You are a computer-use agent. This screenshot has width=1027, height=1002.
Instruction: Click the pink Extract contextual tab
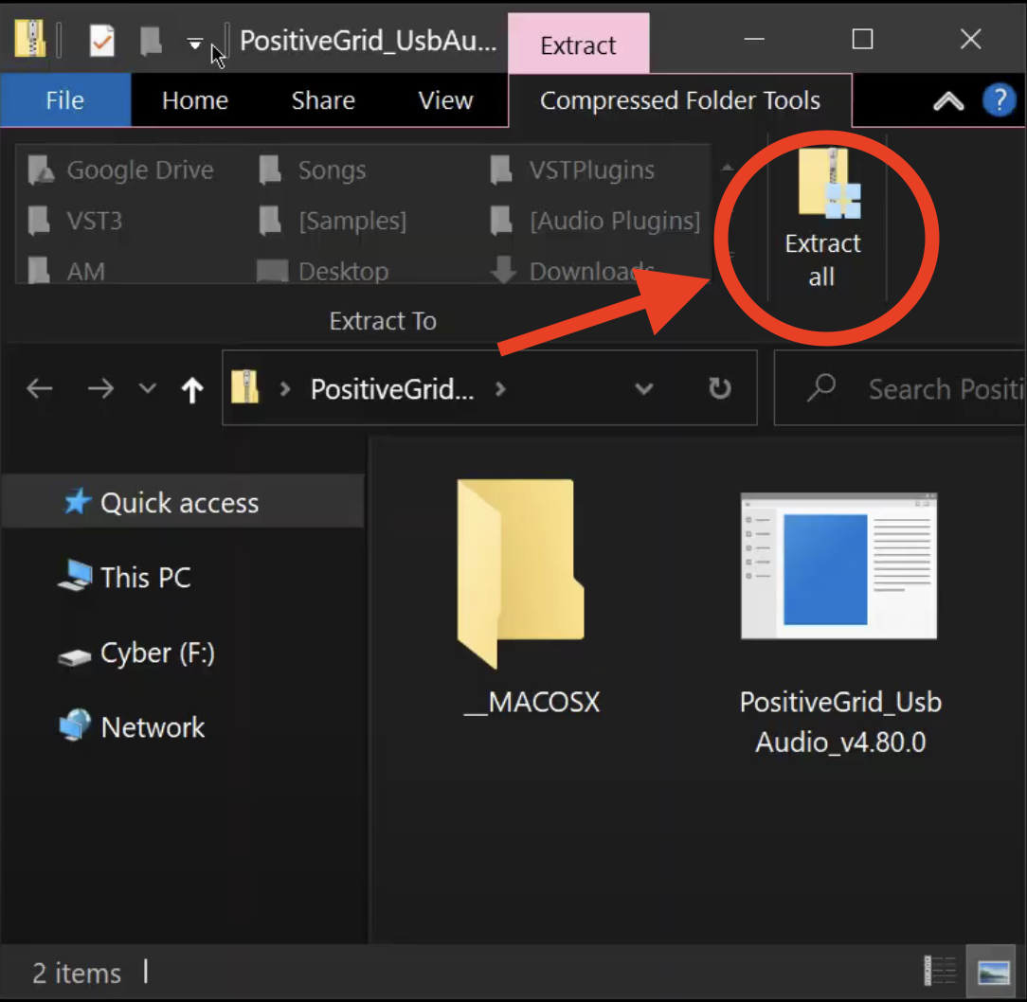pyautogui.click(x=578, y=45)
